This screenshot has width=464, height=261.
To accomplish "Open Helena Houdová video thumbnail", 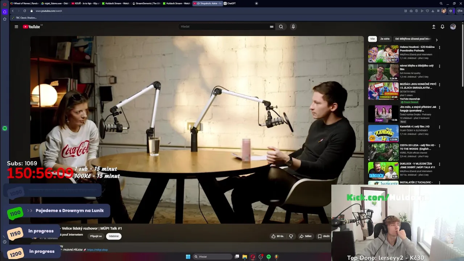I will coord(383,54).
